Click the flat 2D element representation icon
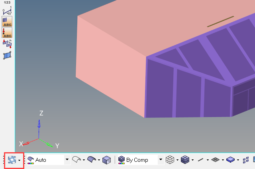This screenshot has width=255, height=169. pos(215,160)
